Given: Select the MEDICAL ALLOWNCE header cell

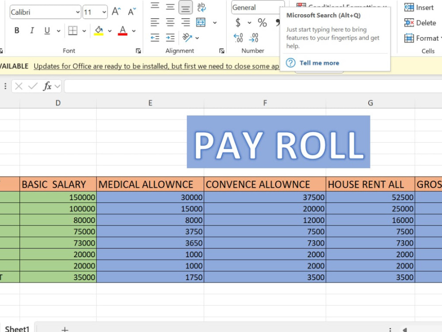Looking at the screenshot, I should (150, 184).
